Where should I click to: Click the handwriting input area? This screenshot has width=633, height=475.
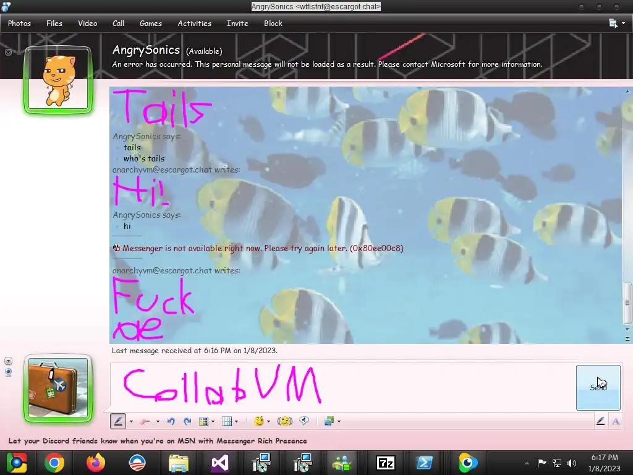click(342, 387)
